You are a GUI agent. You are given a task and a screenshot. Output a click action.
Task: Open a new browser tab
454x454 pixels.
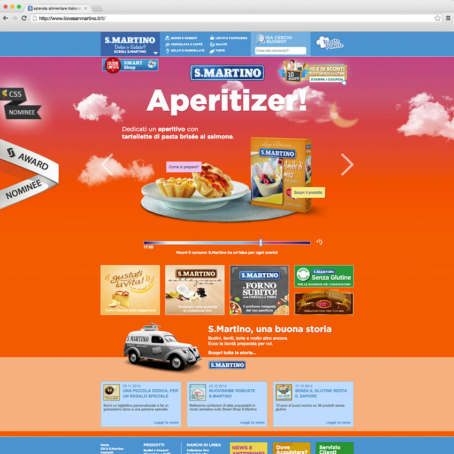pos(97,8)
